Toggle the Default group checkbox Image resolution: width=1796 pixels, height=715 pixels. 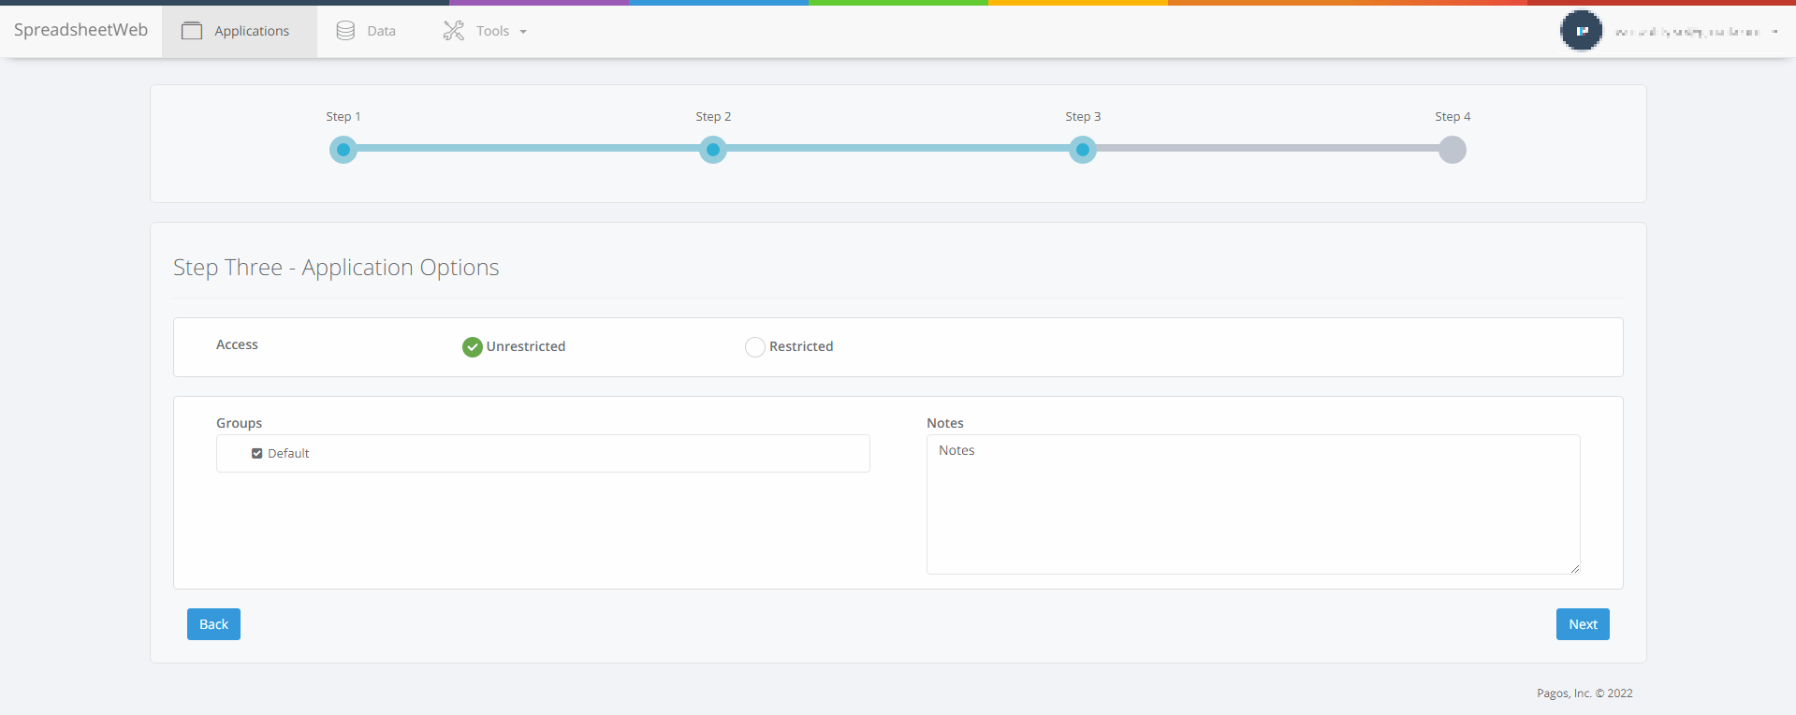256,453
